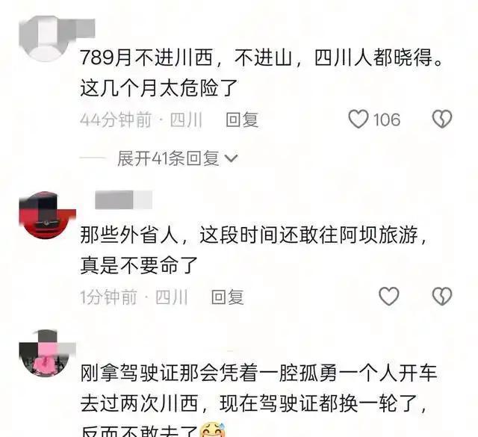Select comment text 这几个月太危险了
The width and height of the screenshot is (478, 437).
point(159,88)
